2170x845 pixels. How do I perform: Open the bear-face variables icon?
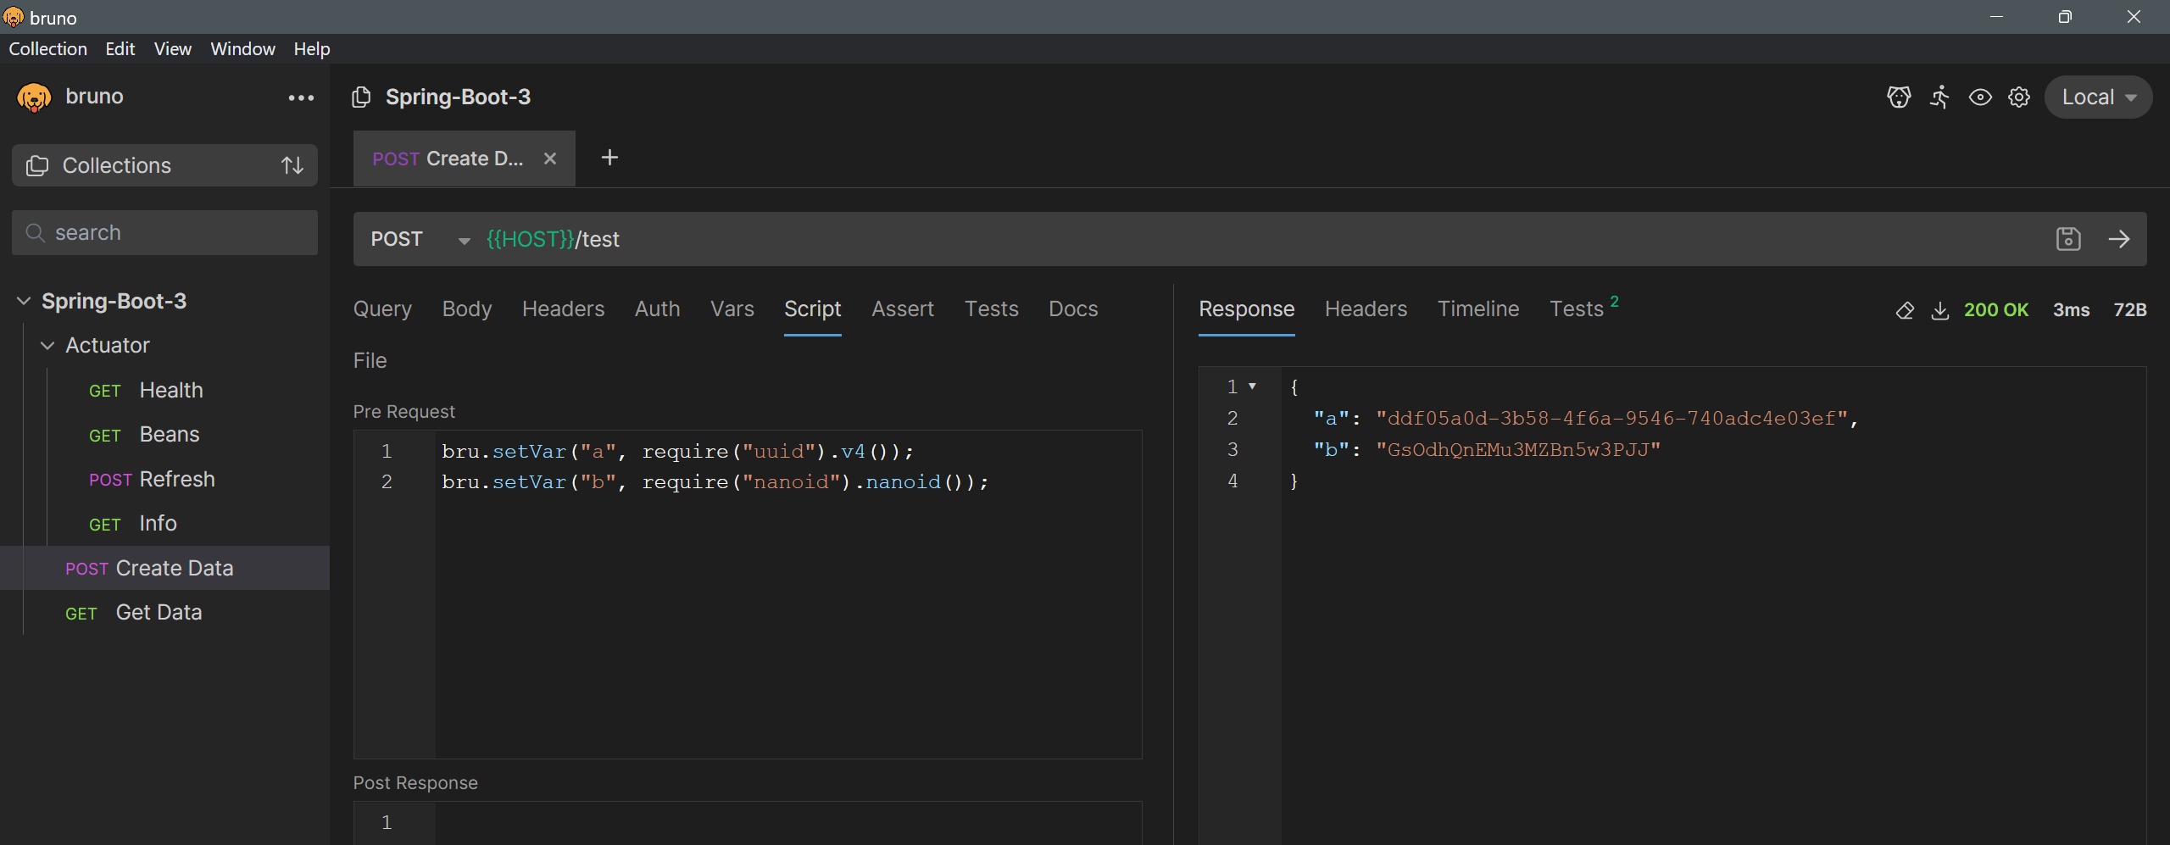click(x=1899, y=97)
